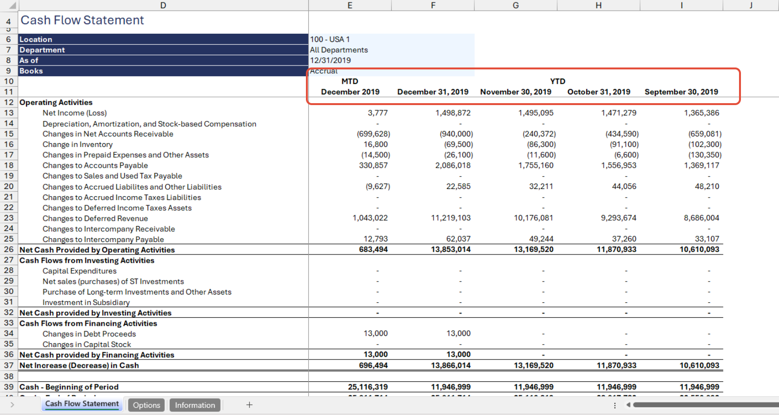The height and width of the screenshot is (415, 779).
Task: Select operating total 13,853,014
Action: pyautogui.click(x=451, y=250)
